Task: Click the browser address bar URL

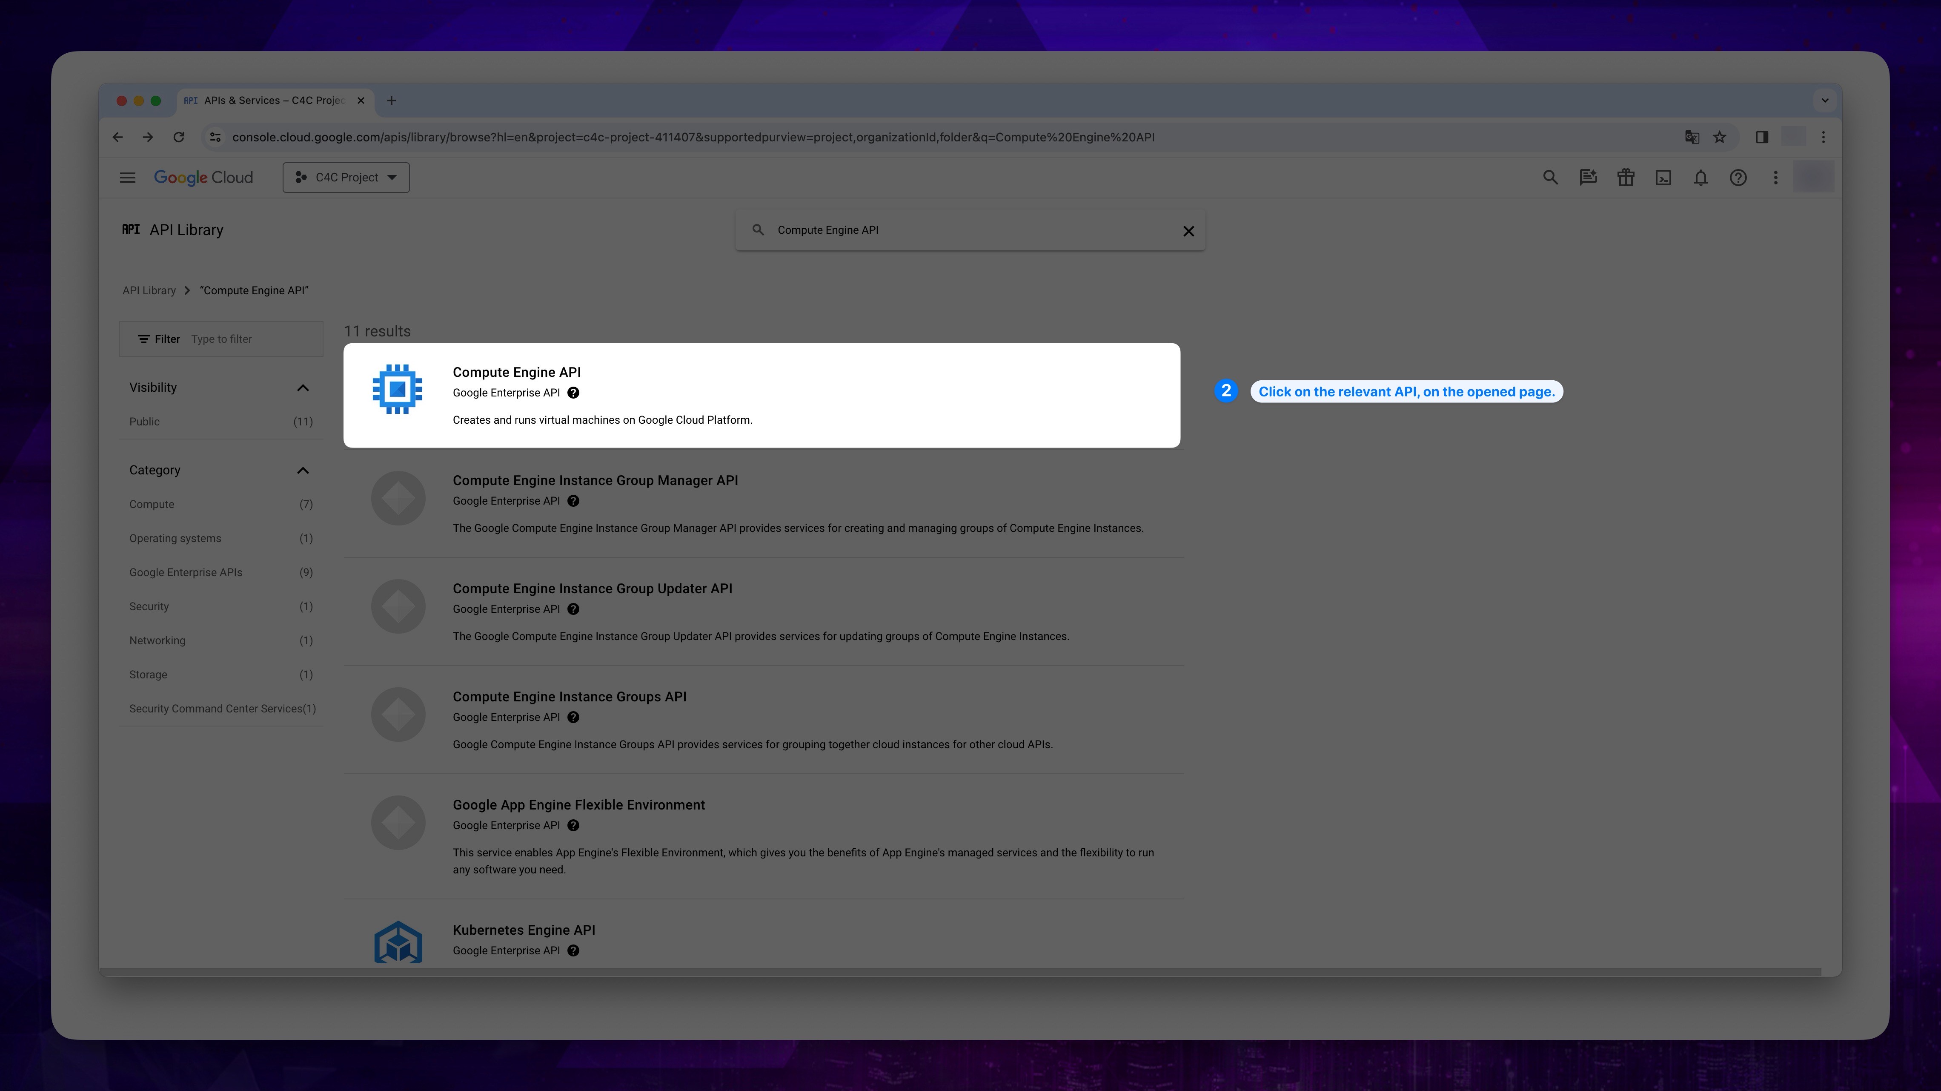Action: pyautogui.click(x=693, y=137)
